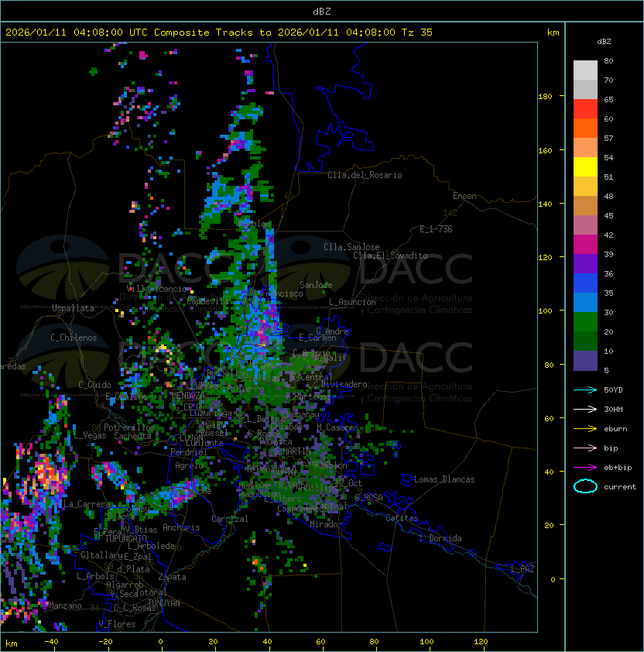Click the 'Mirador' map label

pos(327,524)
